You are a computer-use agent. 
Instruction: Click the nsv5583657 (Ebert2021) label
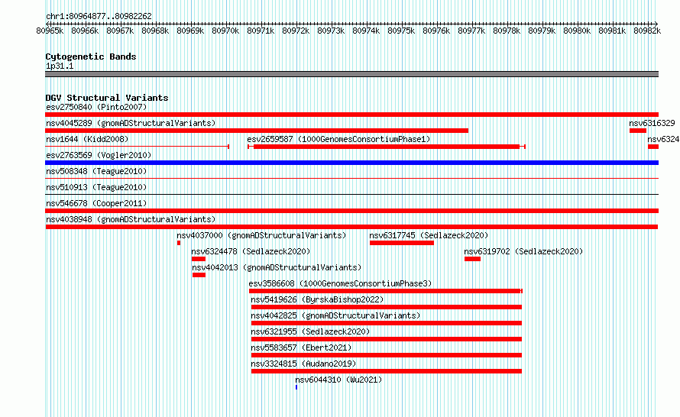click(301, 347)
